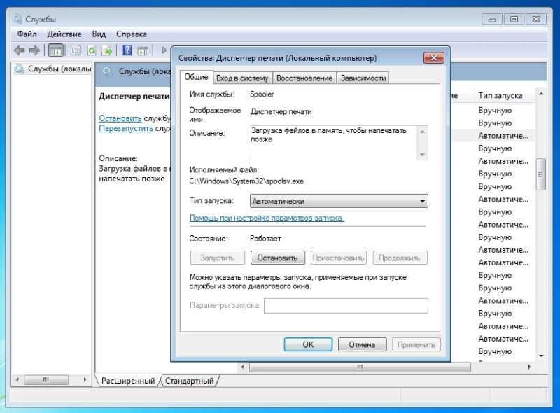
Task: Toggle the action pane toolbar icon
Action: tap(143, 50)
